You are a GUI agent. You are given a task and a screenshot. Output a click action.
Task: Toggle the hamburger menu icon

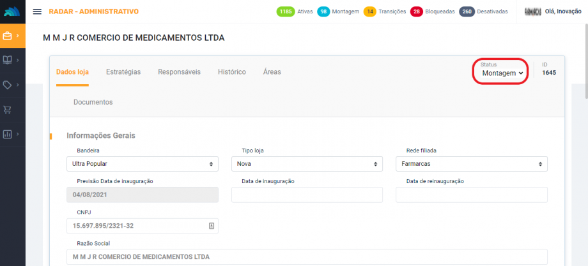37,11
